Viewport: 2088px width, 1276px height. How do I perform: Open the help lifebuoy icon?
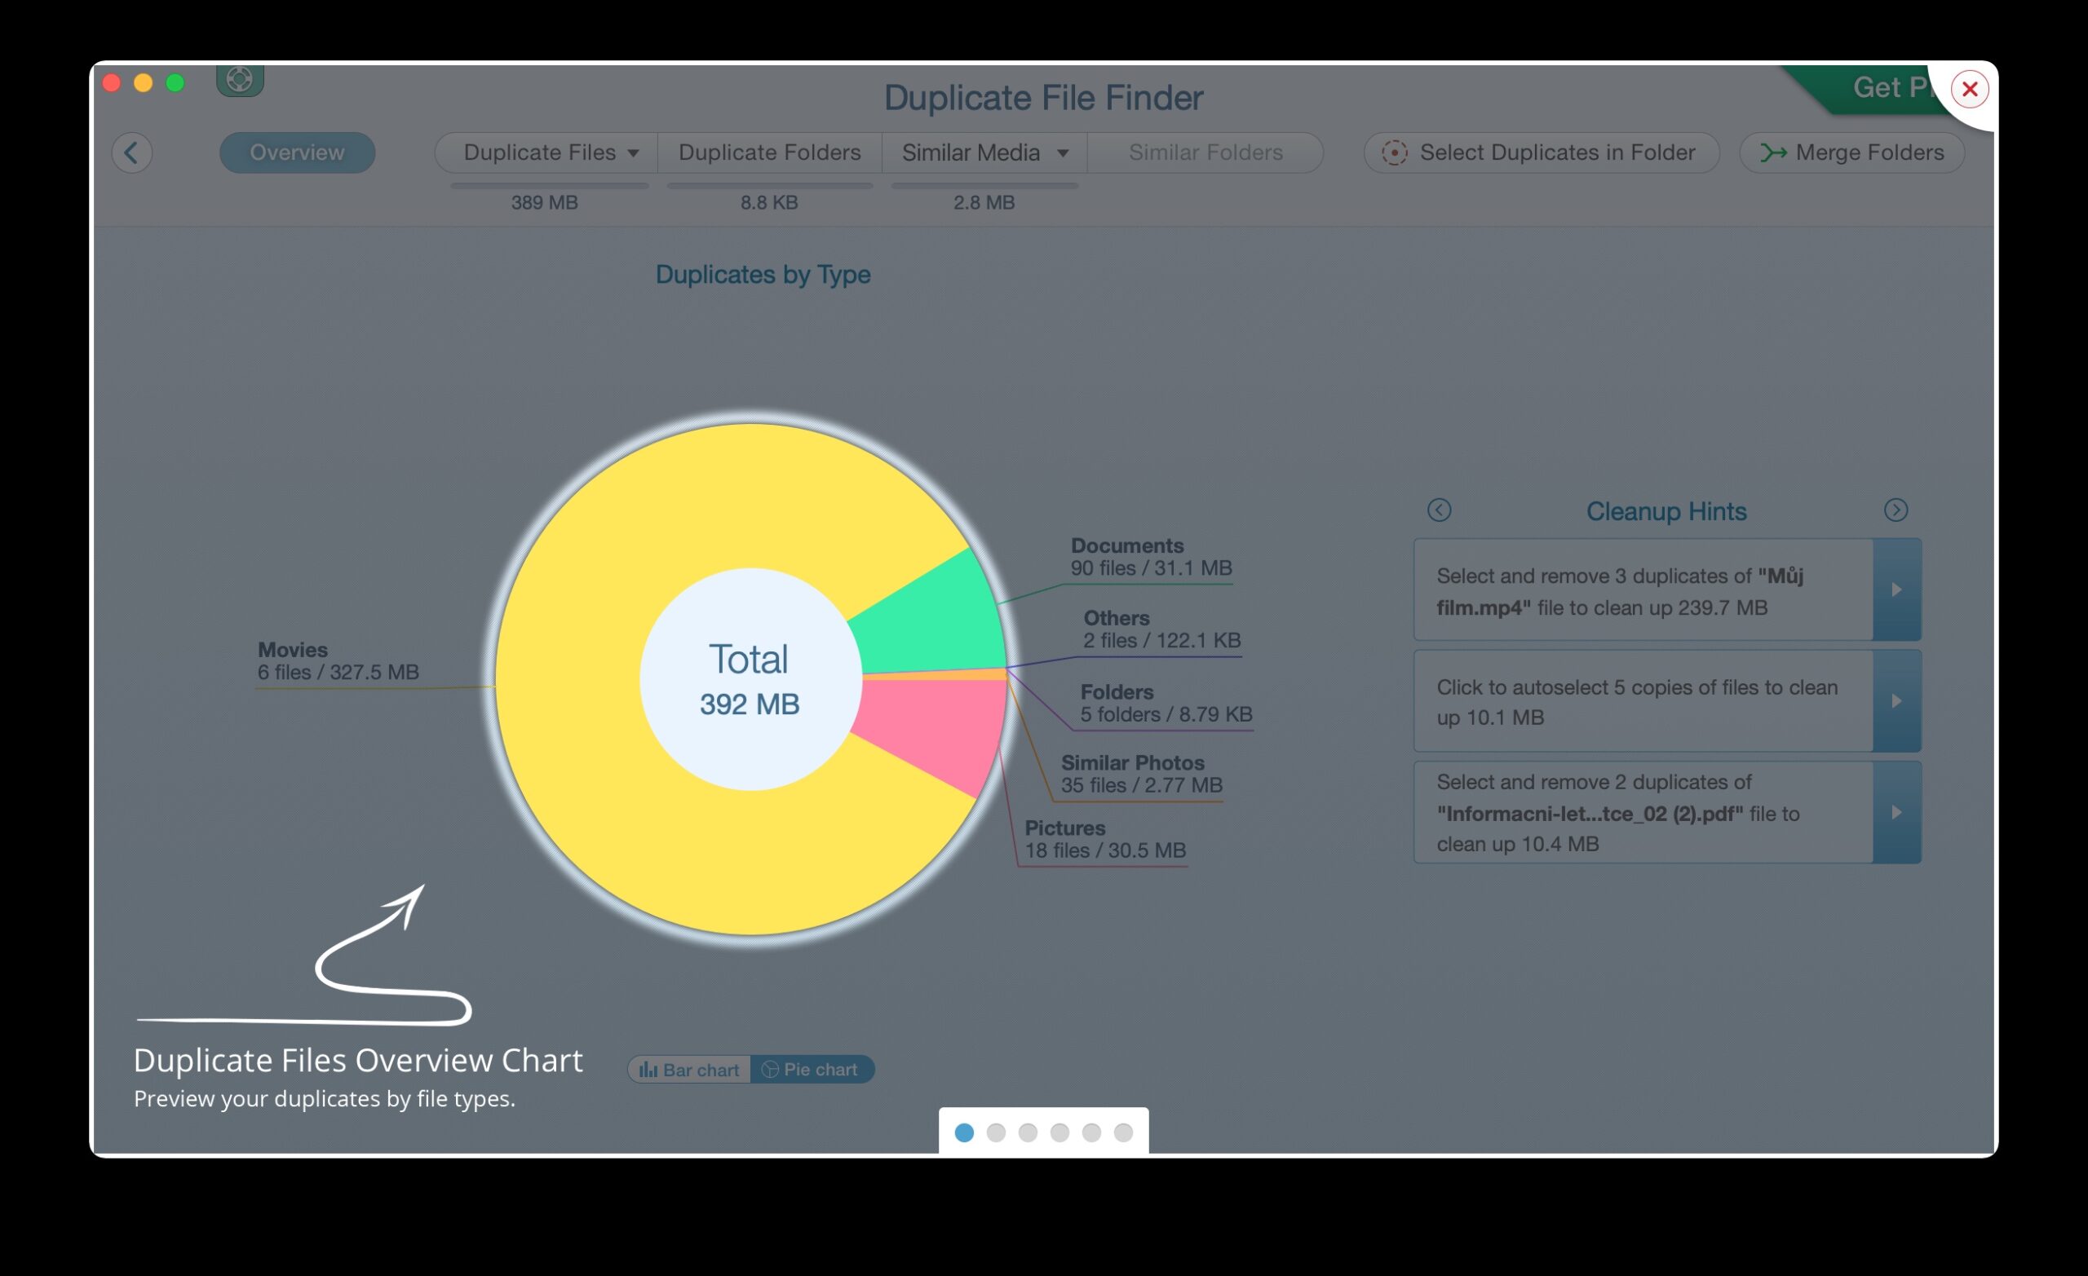point(240,81)
